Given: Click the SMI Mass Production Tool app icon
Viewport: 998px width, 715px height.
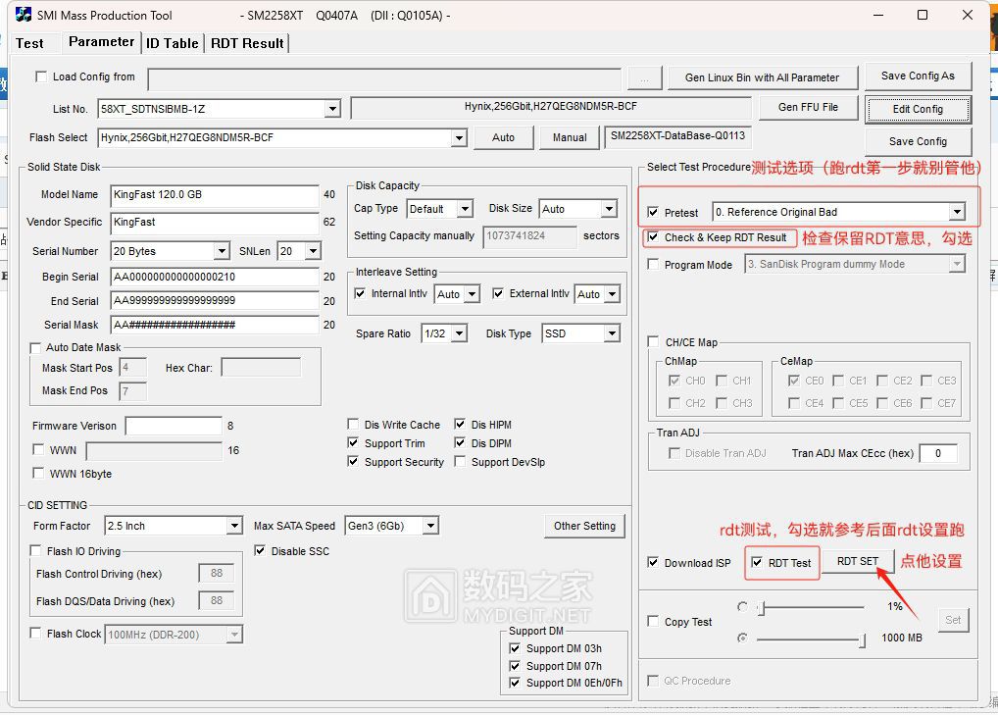Looking at the screenshot, I should 24,15.
